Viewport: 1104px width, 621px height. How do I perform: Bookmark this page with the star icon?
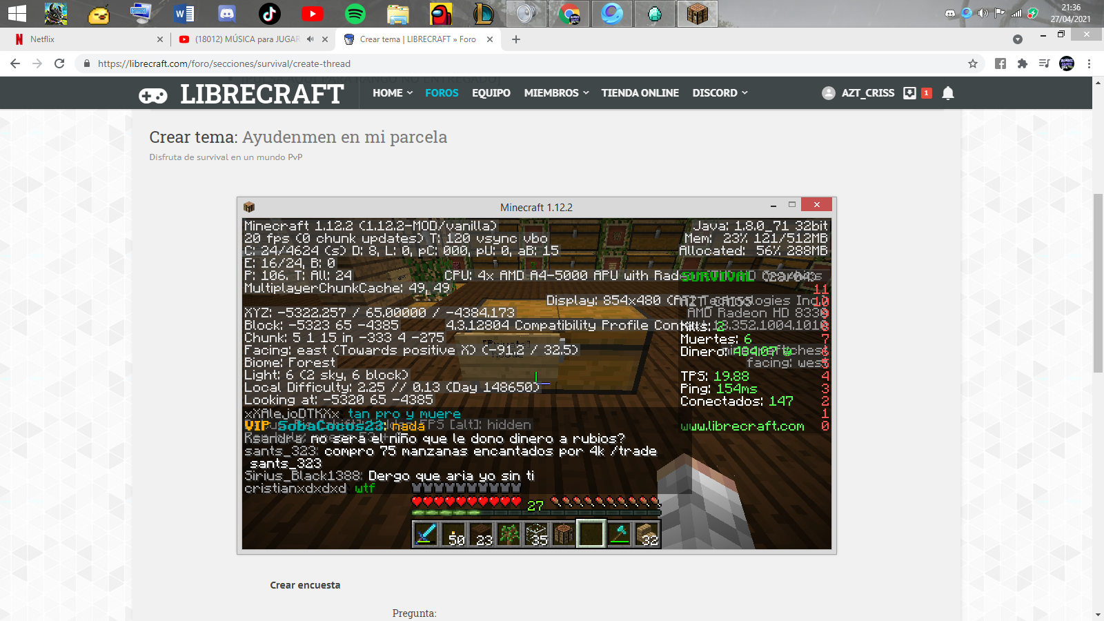click(973, 63)
